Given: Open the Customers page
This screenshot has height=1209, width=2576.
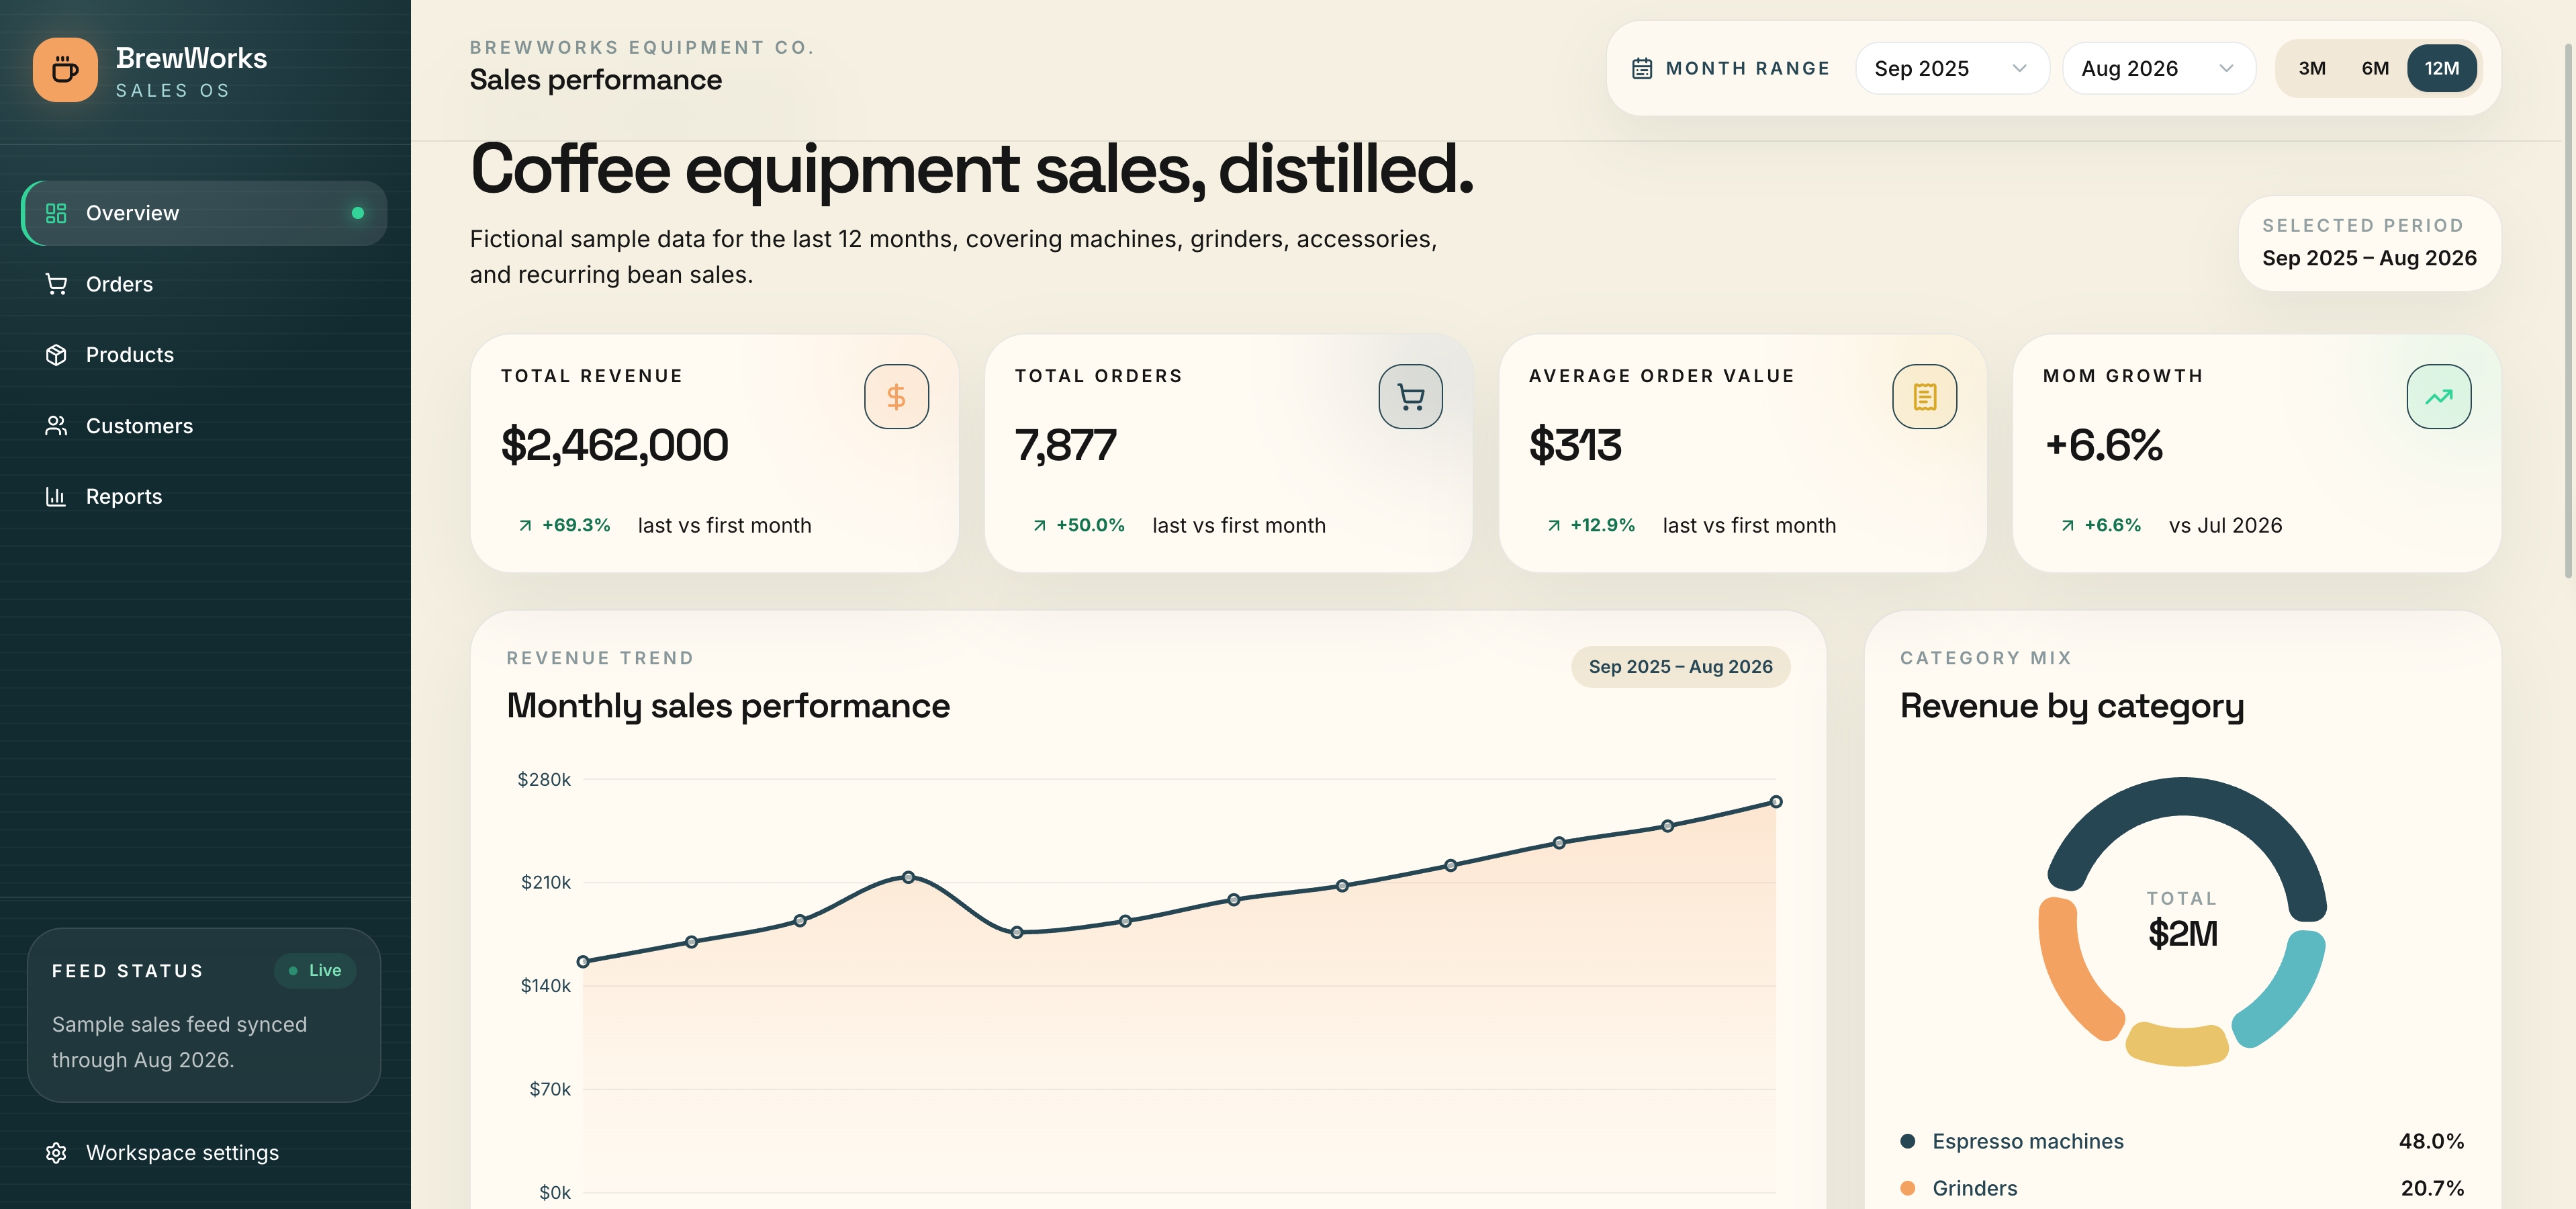Looking at the screenshot, I should pyautogui.click(x=204, y=426).
